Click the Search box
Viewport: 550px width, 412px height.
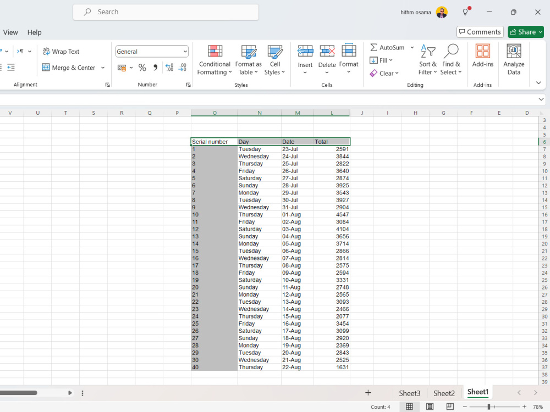[x=166, y=12]
